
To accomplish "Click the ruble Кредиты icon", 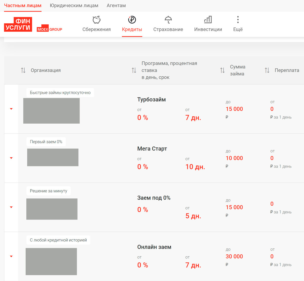I will 132,20.
